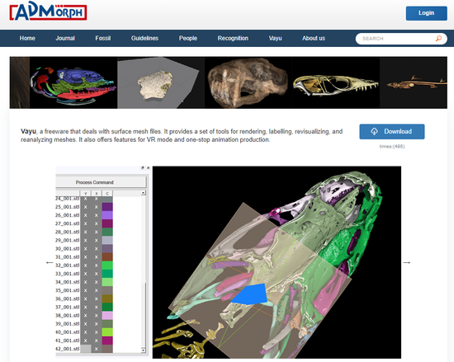Image resolution: width=454 pixels, height=362 pixels.
Task: Open the colored segmented skull banner image
Action: tap(73, 82)
